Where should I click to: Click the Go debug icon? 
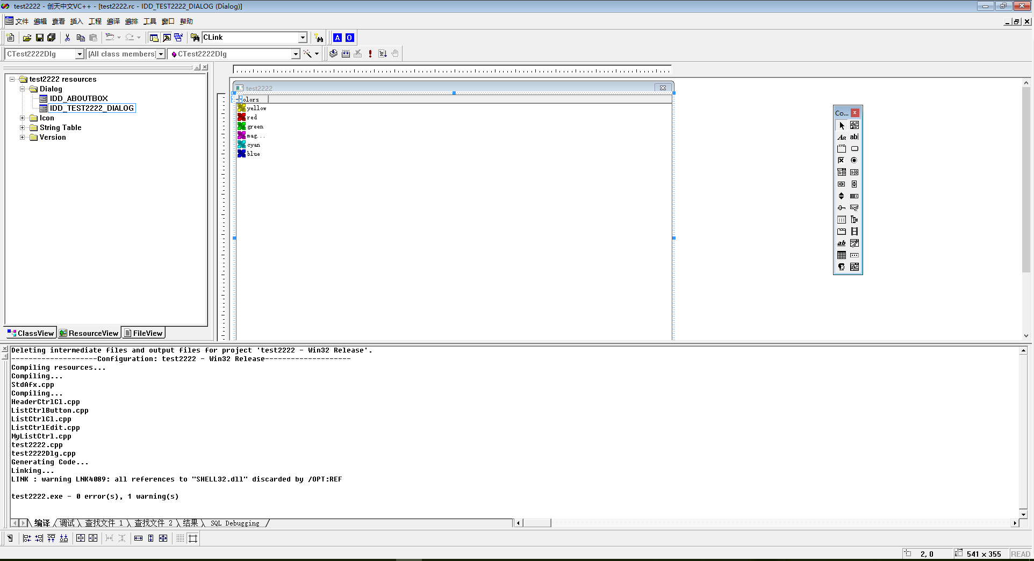click(x=383, y=54)
